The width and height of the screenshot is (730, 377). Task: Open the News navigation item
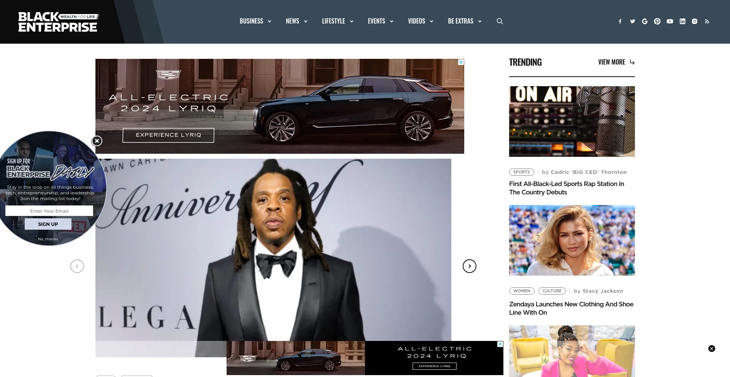[x=292, y=21]
